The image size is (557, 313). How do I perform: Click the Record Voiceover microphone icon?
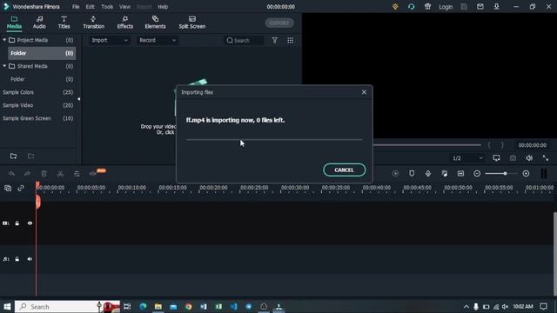[x=428, y=174]
